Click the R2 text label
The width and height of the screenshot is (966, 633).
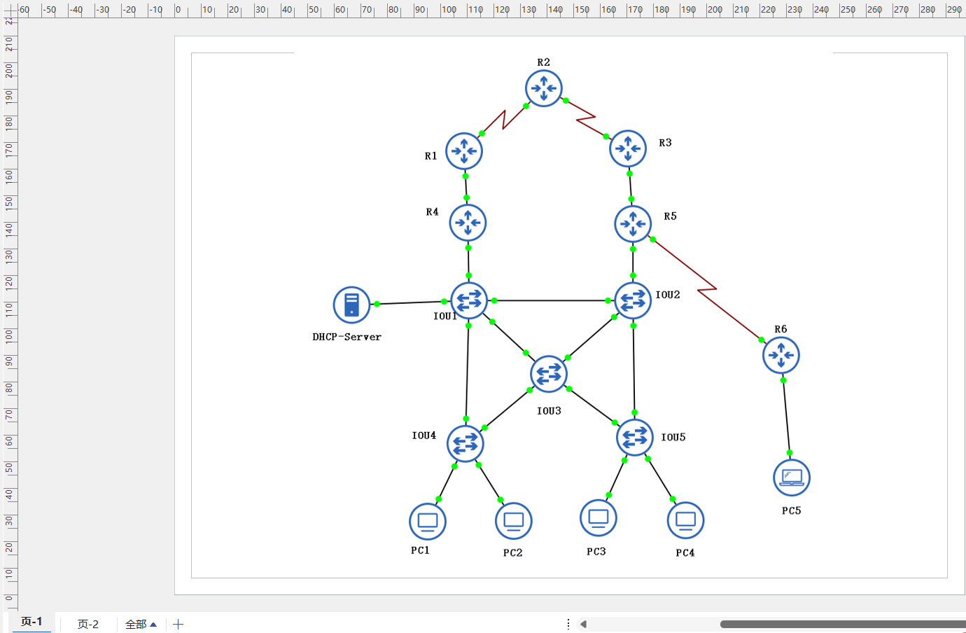point(543,62)
